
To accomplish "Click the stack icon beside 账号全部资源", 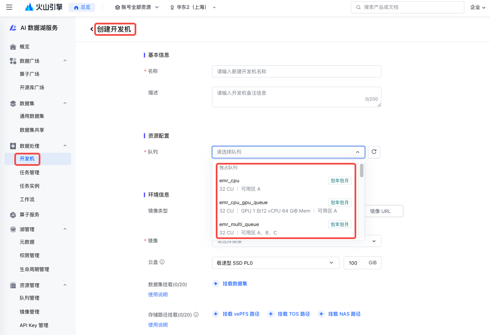I will click(117, 8).
